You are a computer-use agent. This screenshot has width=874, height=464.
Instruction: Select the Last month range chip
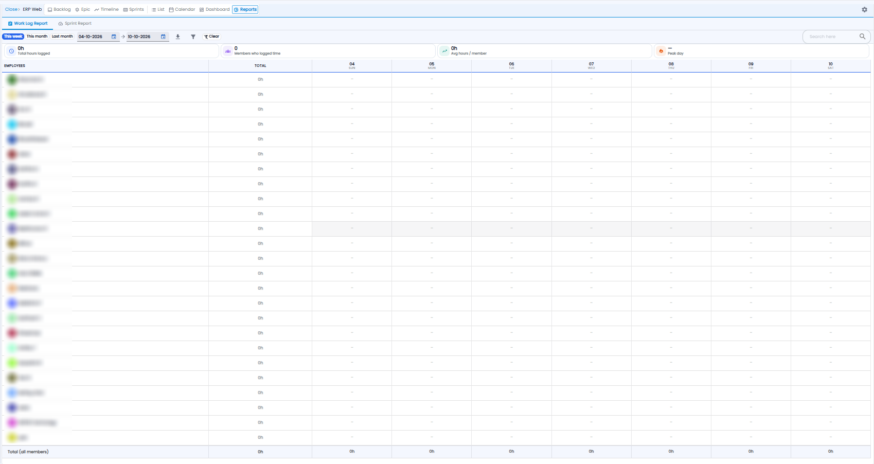62,37
